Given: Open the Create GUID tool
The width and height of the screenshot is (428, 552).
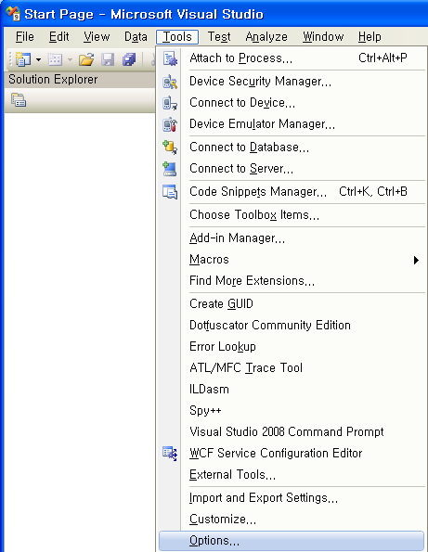Looking at the screenshot, I should 221,303.
